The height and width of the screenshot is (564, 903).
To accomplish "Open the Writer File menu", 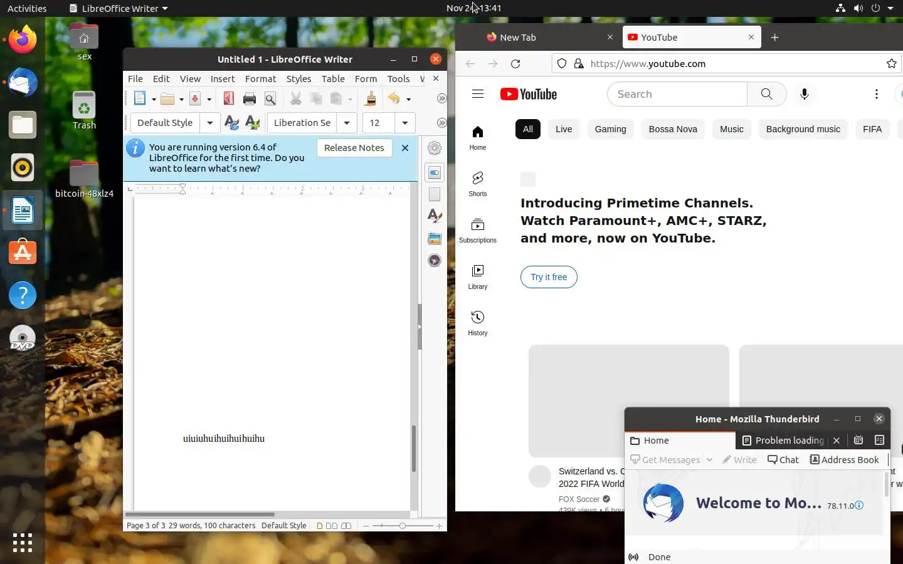I will (x=135, y=79).
